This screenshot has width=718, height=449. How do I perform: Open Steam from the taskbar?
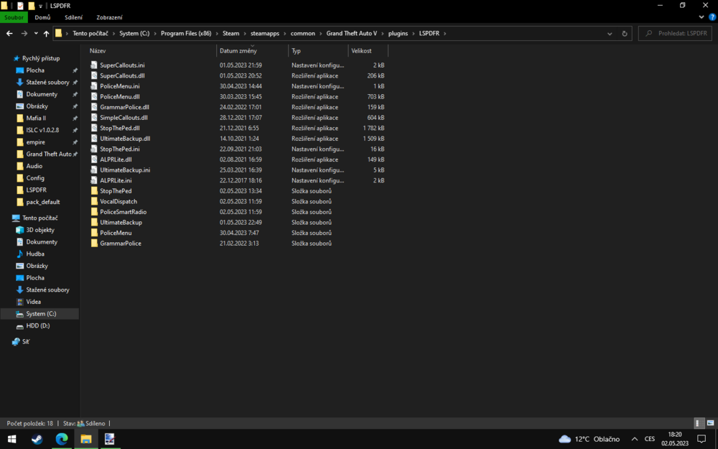click(x=37, y=439)
